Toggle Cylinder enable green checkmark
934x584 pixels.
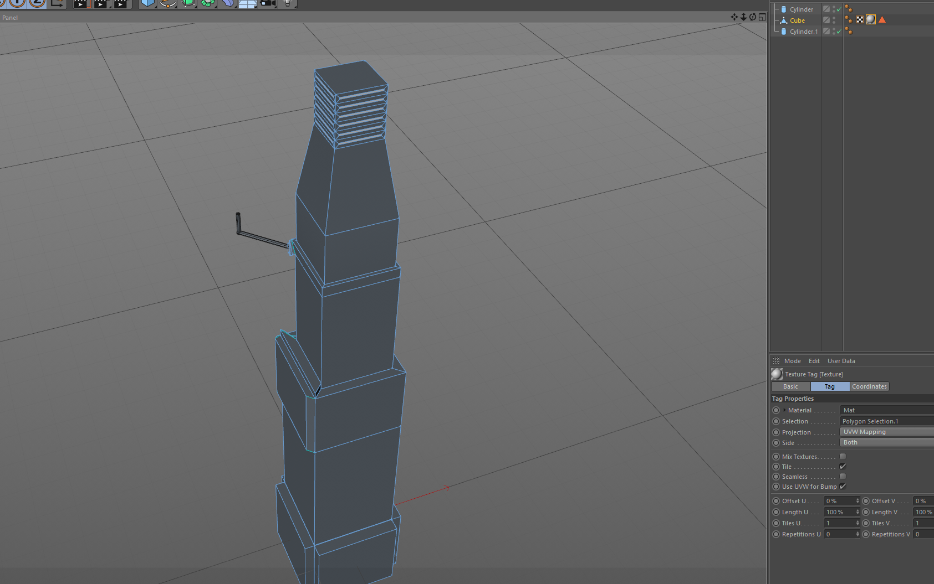(839, 9)
